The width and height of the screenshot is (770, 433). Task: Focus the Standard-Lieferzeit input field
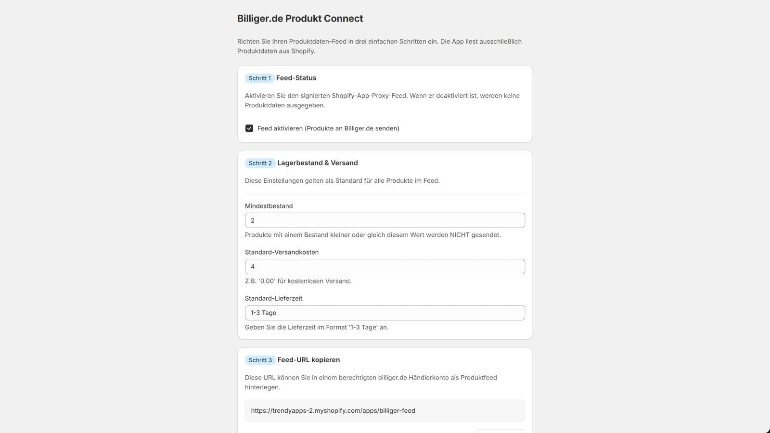[x=385, y=313]
